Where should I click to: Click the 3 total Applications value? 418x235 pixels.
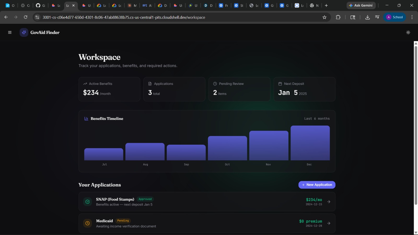click(x=154, y=93)
